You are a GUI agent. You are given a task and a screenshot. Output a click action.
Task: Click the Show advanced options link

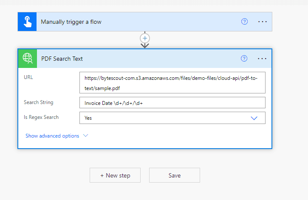click(52, 136)
